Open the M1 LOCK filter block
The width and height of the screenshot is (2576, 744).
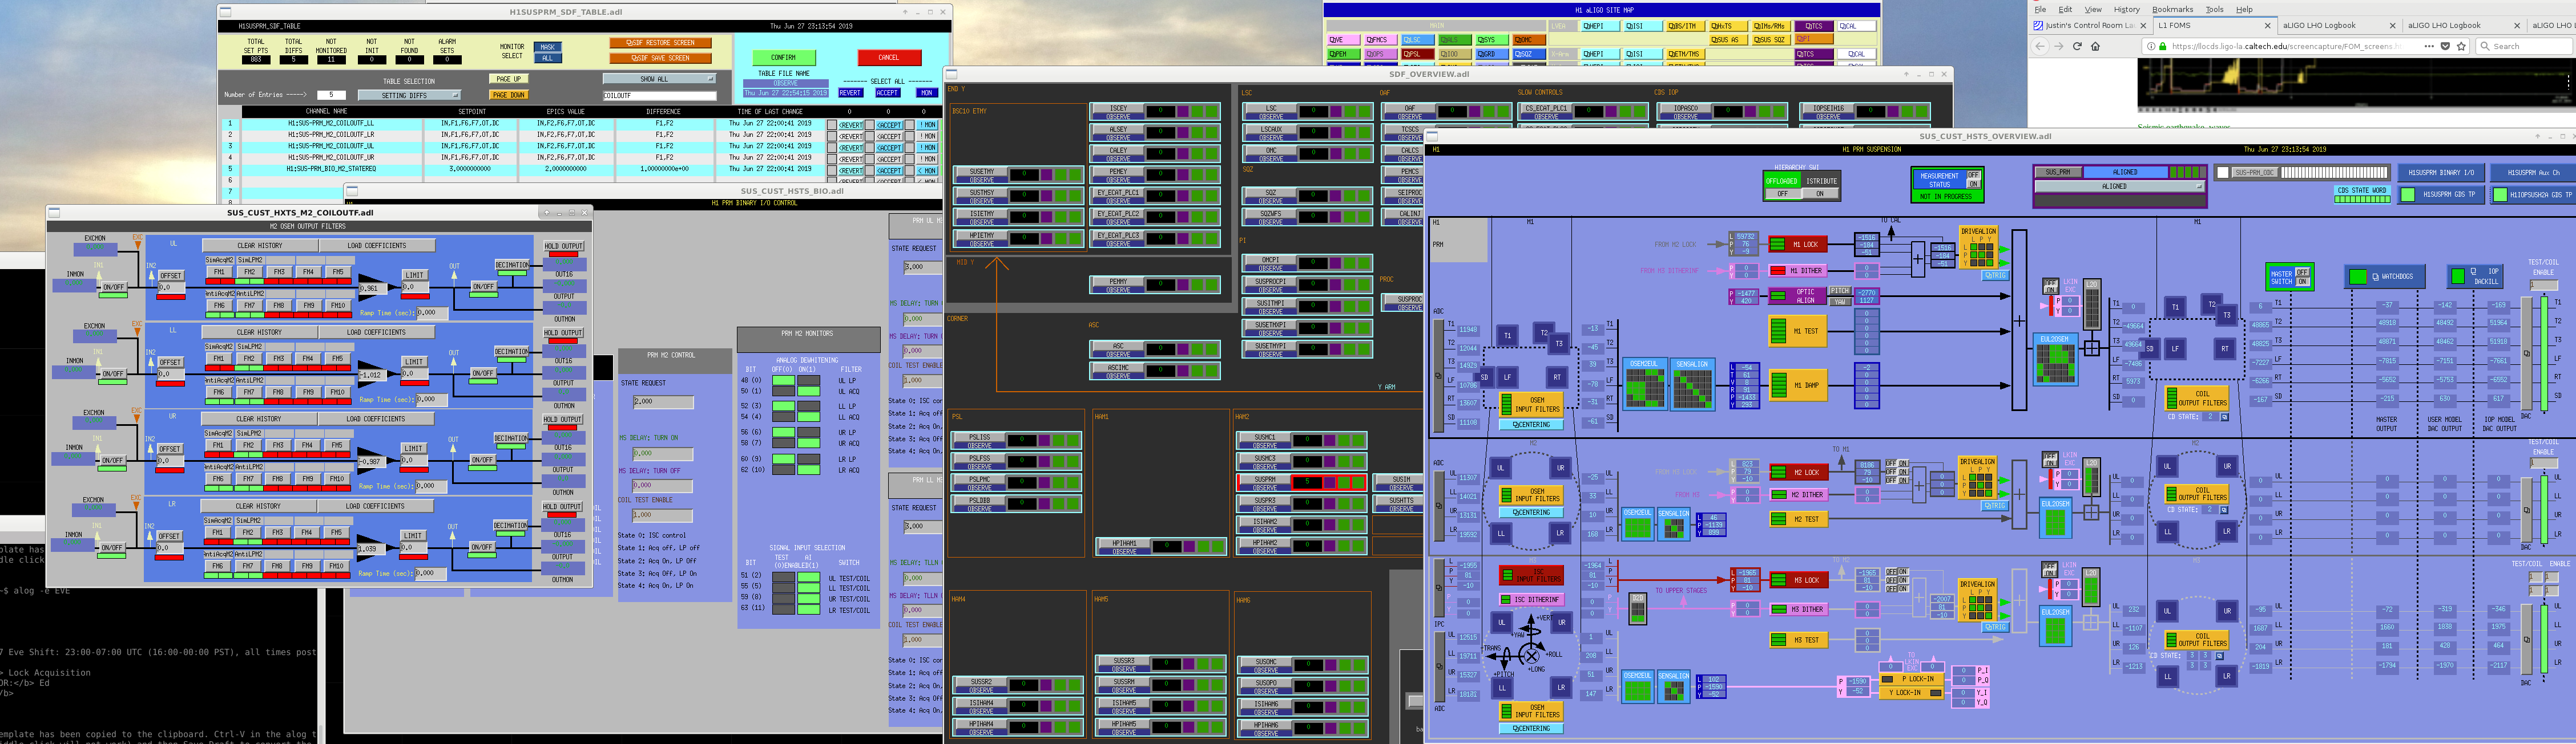point(1799,243)
